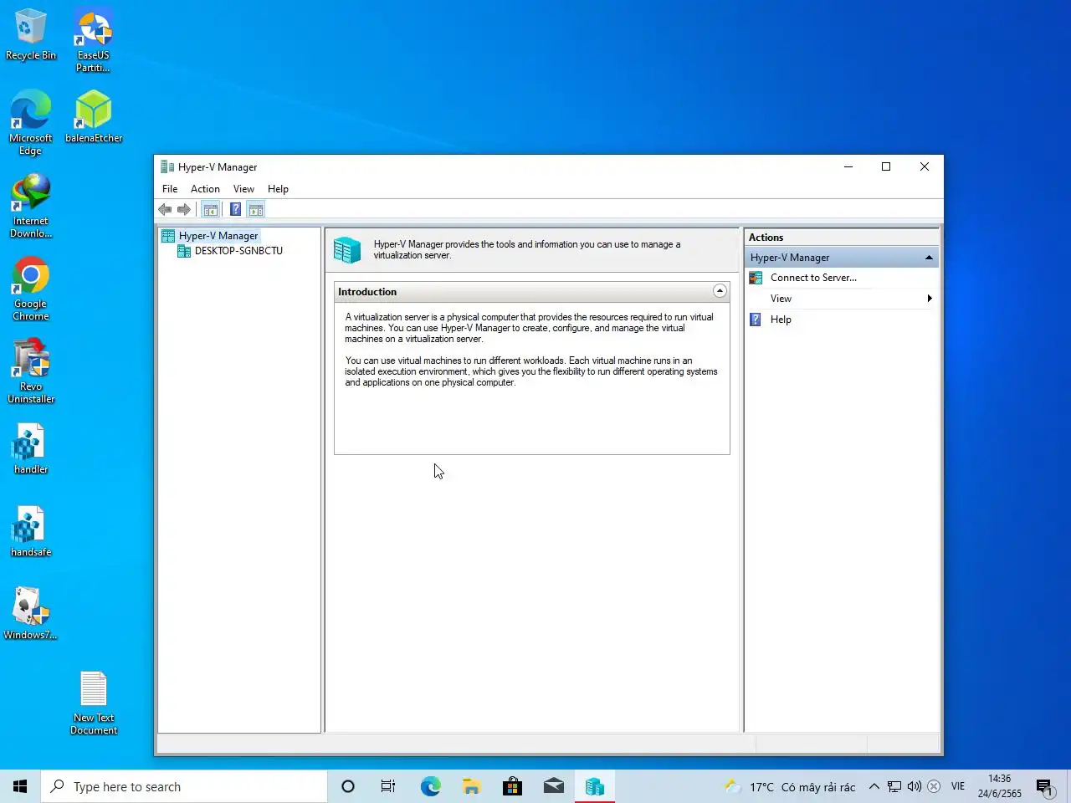Collapse Hyper-V Manager actions group arrow
Image resolution: width=1071 pixels, height=803 pixels.
[x=929, y=258]
